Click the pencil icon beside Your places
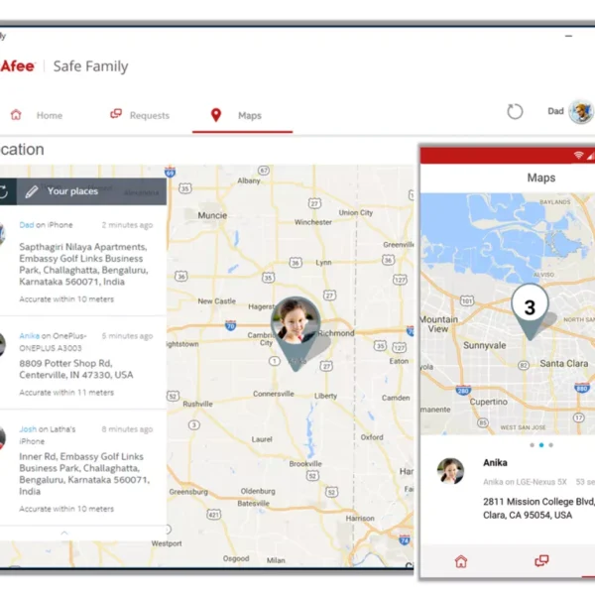Screen dimensions: 595x595 (32, 191)
